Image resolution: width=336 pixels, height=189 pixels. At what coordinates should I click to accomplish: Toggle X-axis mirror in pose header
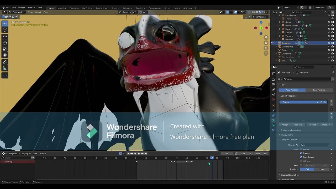tap(249, 17)
